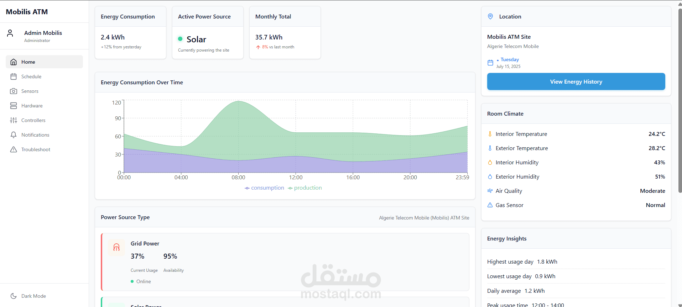Click the Schedule calendar icon in sidebar
The image size is (682, 307).
pyautogui.click(x=14, y=76)
